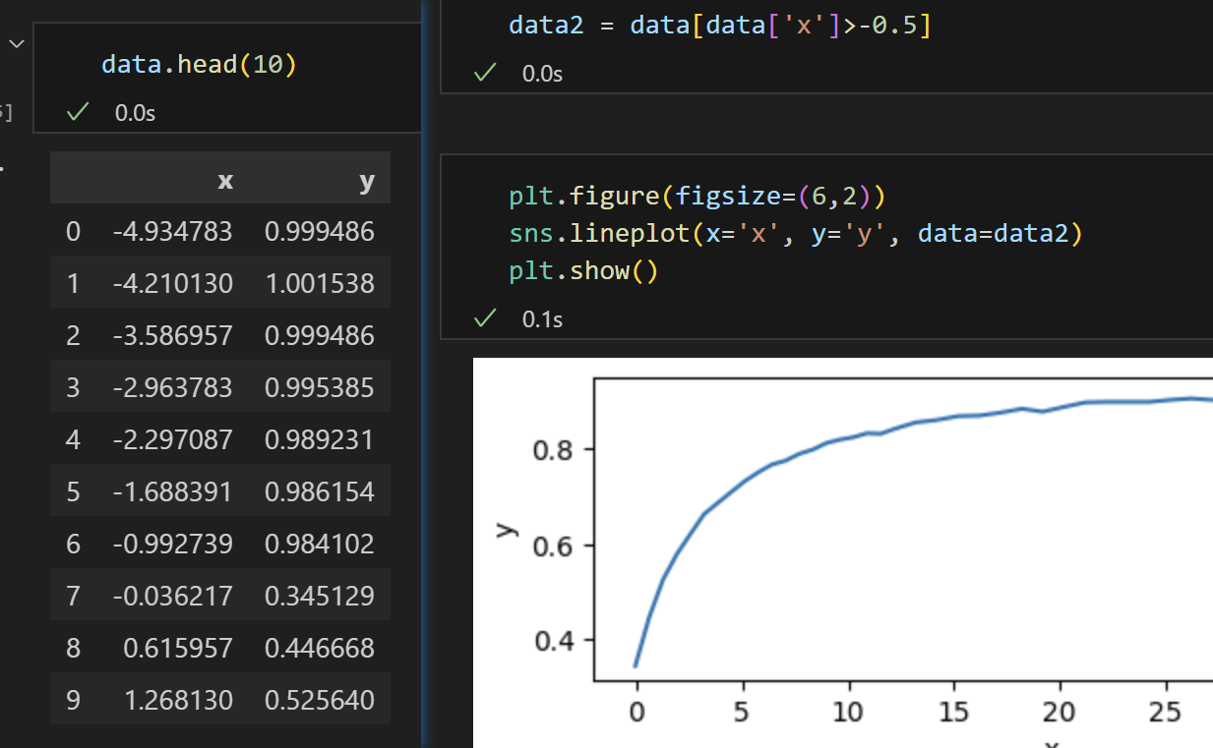The image size is (1213, 748).
Task: Click the cell value 0.345129 in the table
Action: click(320, 596)
